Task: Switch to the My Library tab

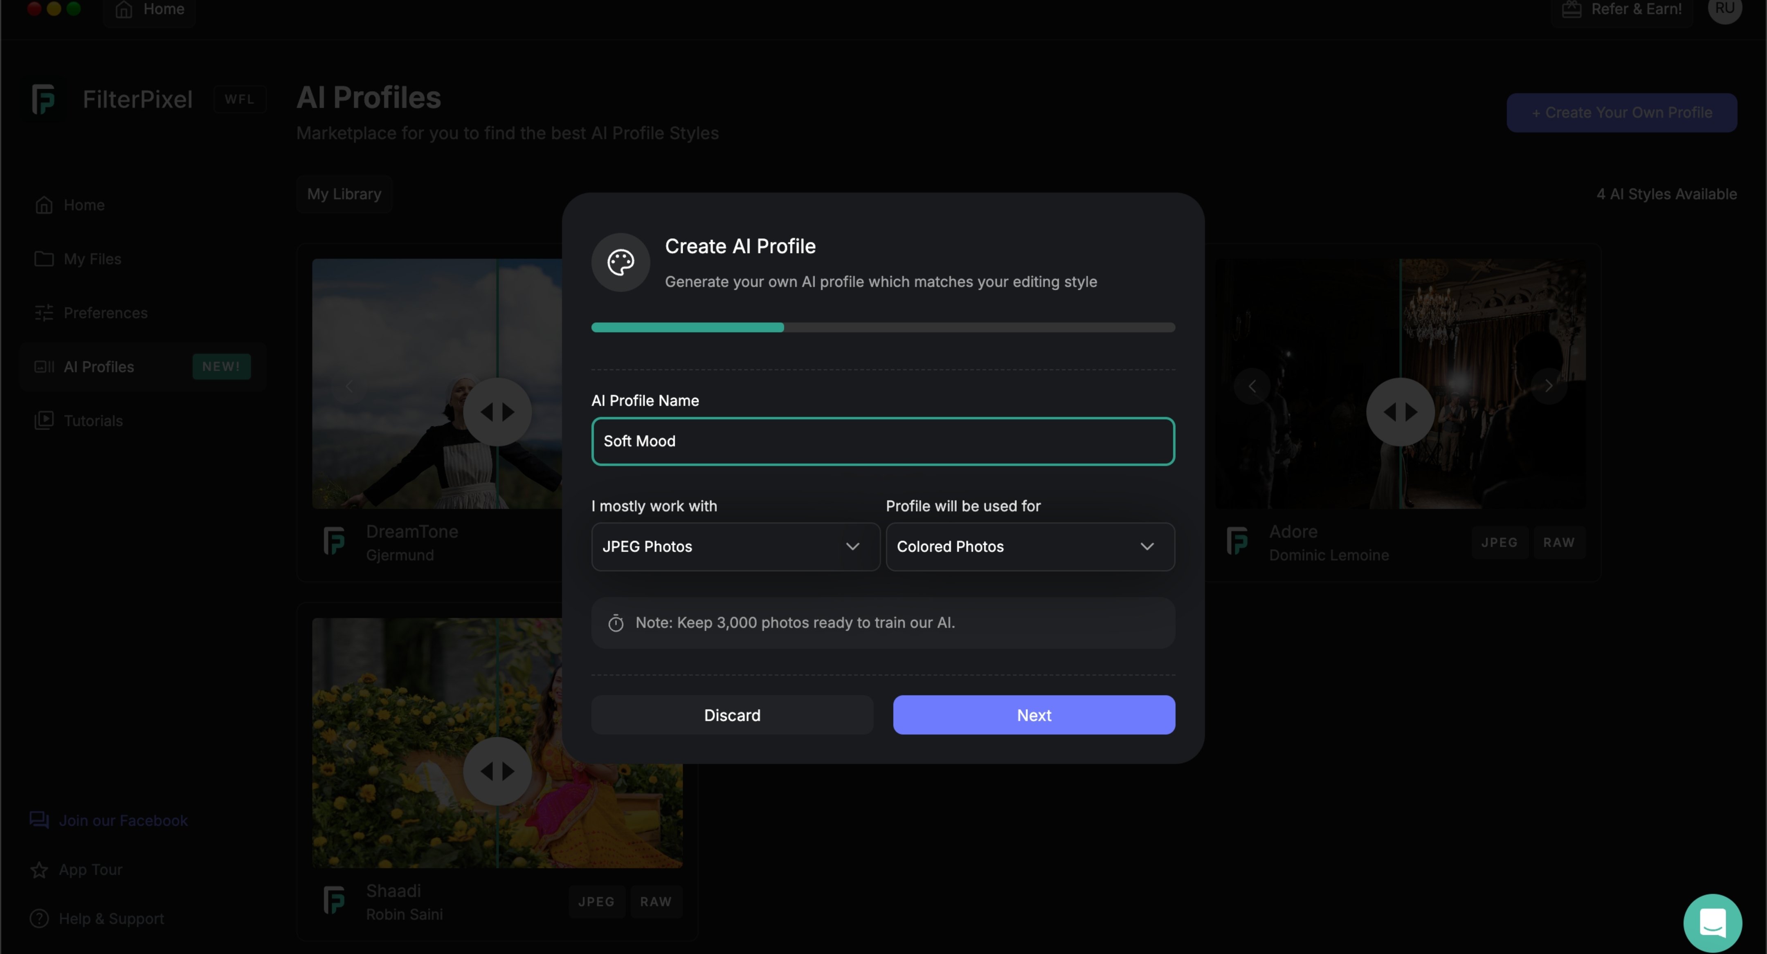Action: click(344, 194)
